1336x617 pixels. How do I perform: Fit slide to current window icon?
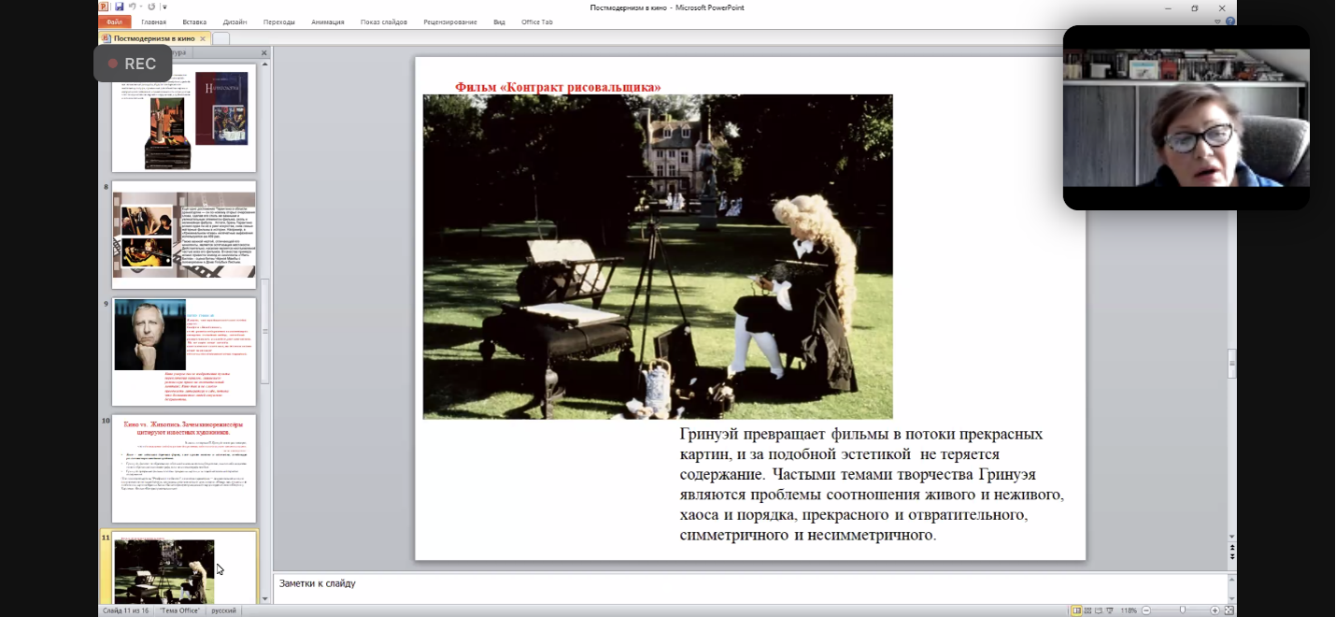(1229, 610)
